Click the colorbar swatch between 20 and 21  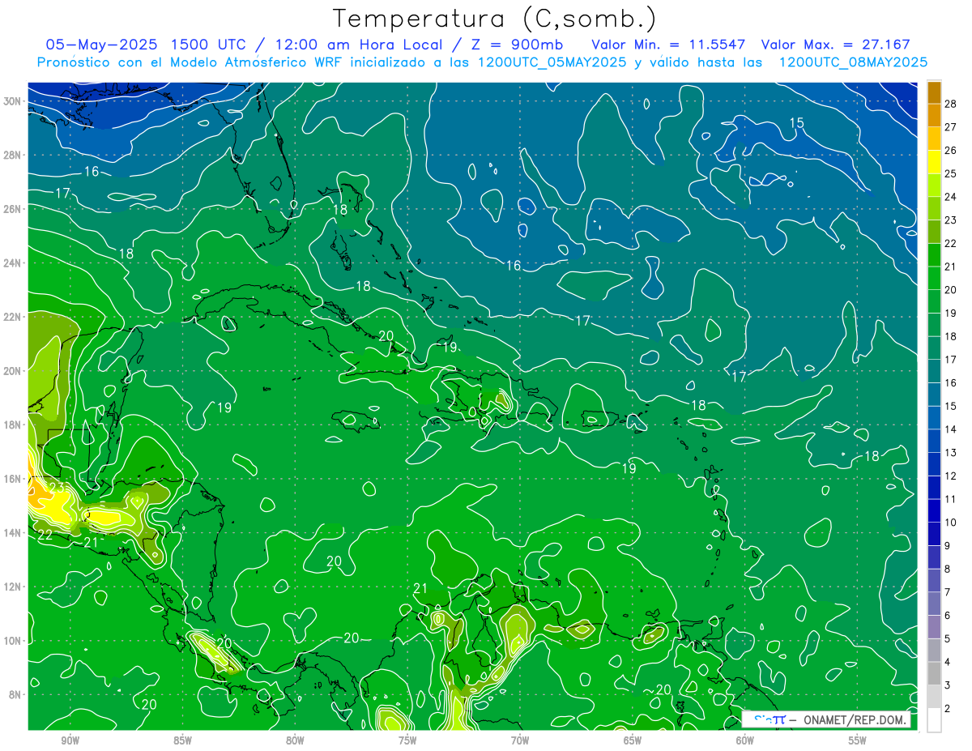click(x=934, y=278)
